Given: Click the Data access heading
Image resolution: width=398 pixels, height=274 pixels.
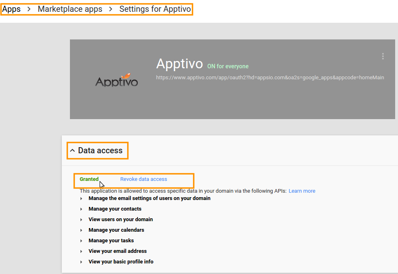Looking at the screenshot, I should [100, 150].
